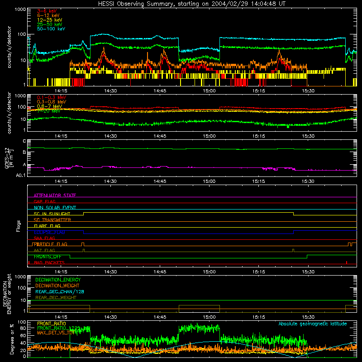Select the BAD_PACKETS flag label

[x=49, y=262]
